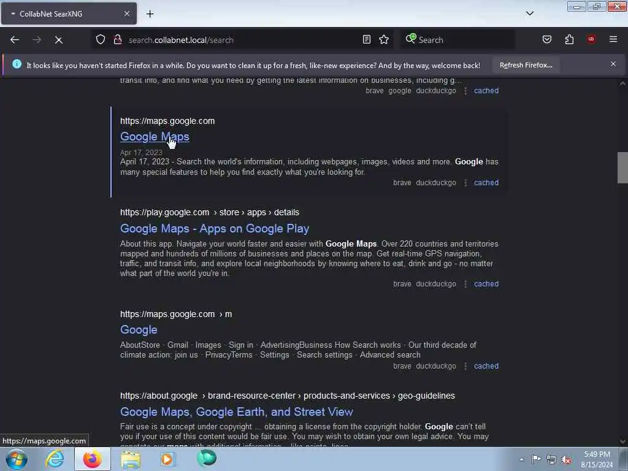Expand options dots beside the Advanced search result
Image resolution: width=628 pixels, height=471 pixels.
coord(465,366)
